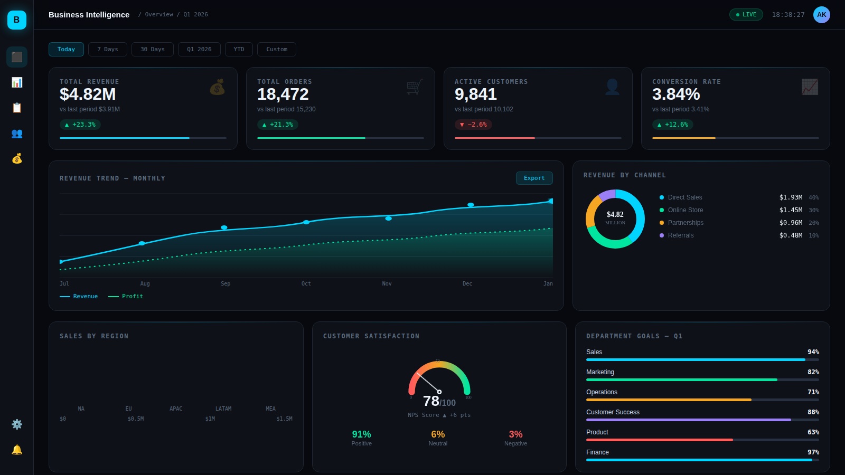The width and height of the screenshot is (845, 475).
Task: Toggle the Profit legend item
Action: [126, 297]
